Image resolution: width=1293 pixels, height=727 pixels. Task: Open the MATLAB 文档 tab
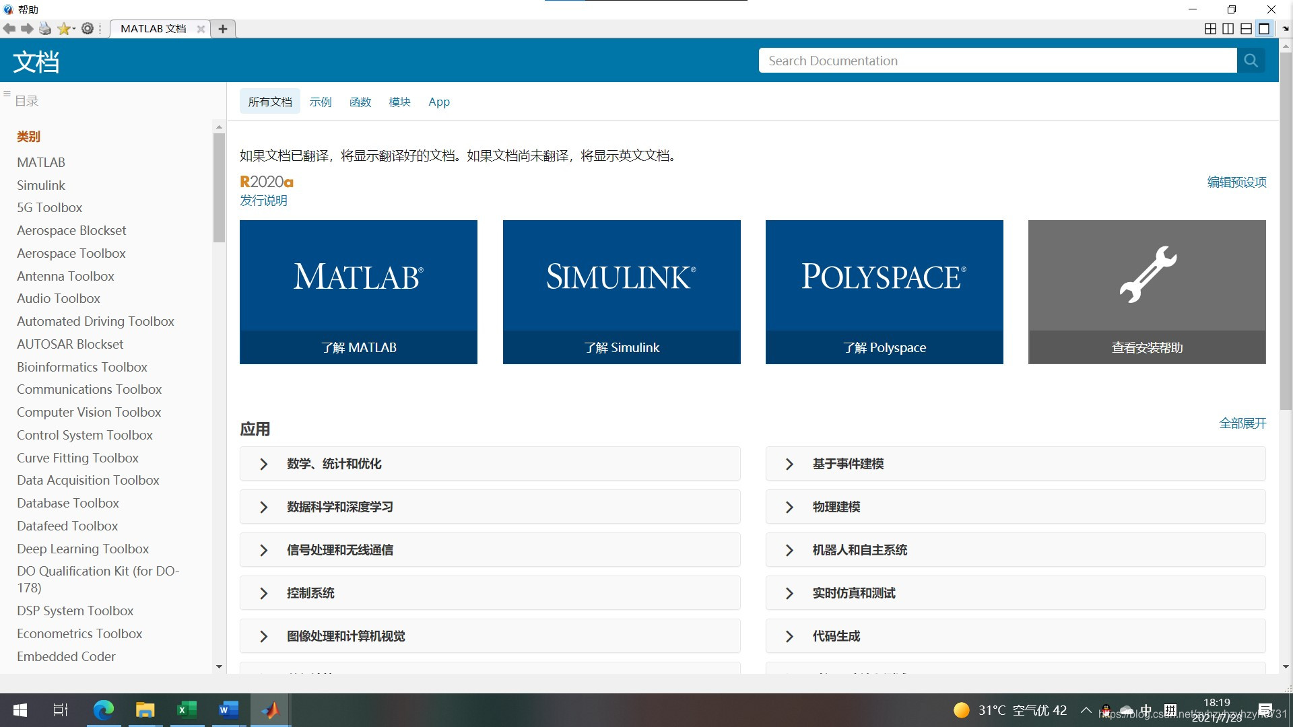click(154, 29)
